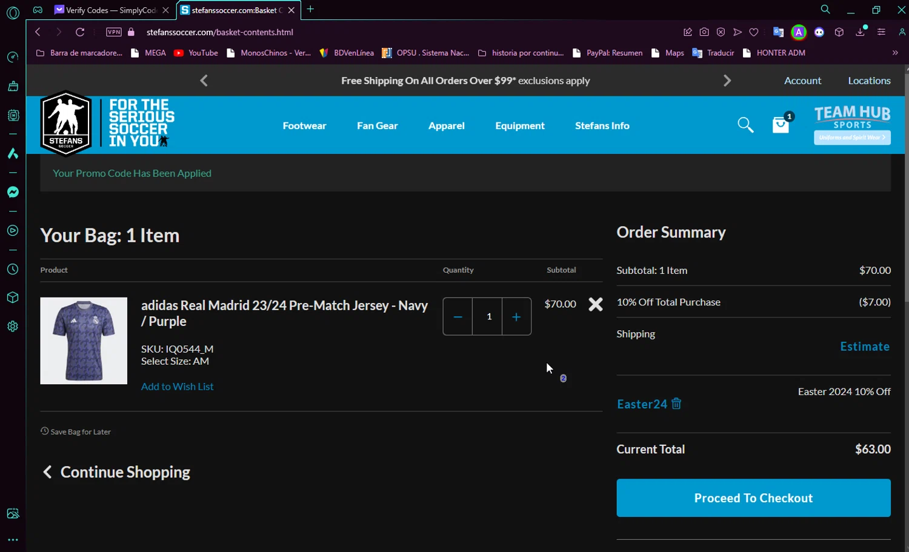Image resolution: width=909 pixels, height=552 pixels.
Task: Open the downloads toolbar icon
Action: pos(860,32)
